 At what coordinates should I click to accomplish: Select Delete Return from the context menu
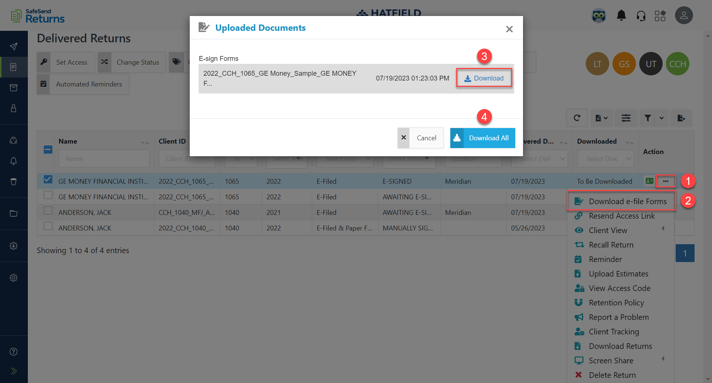pos(613,375)
